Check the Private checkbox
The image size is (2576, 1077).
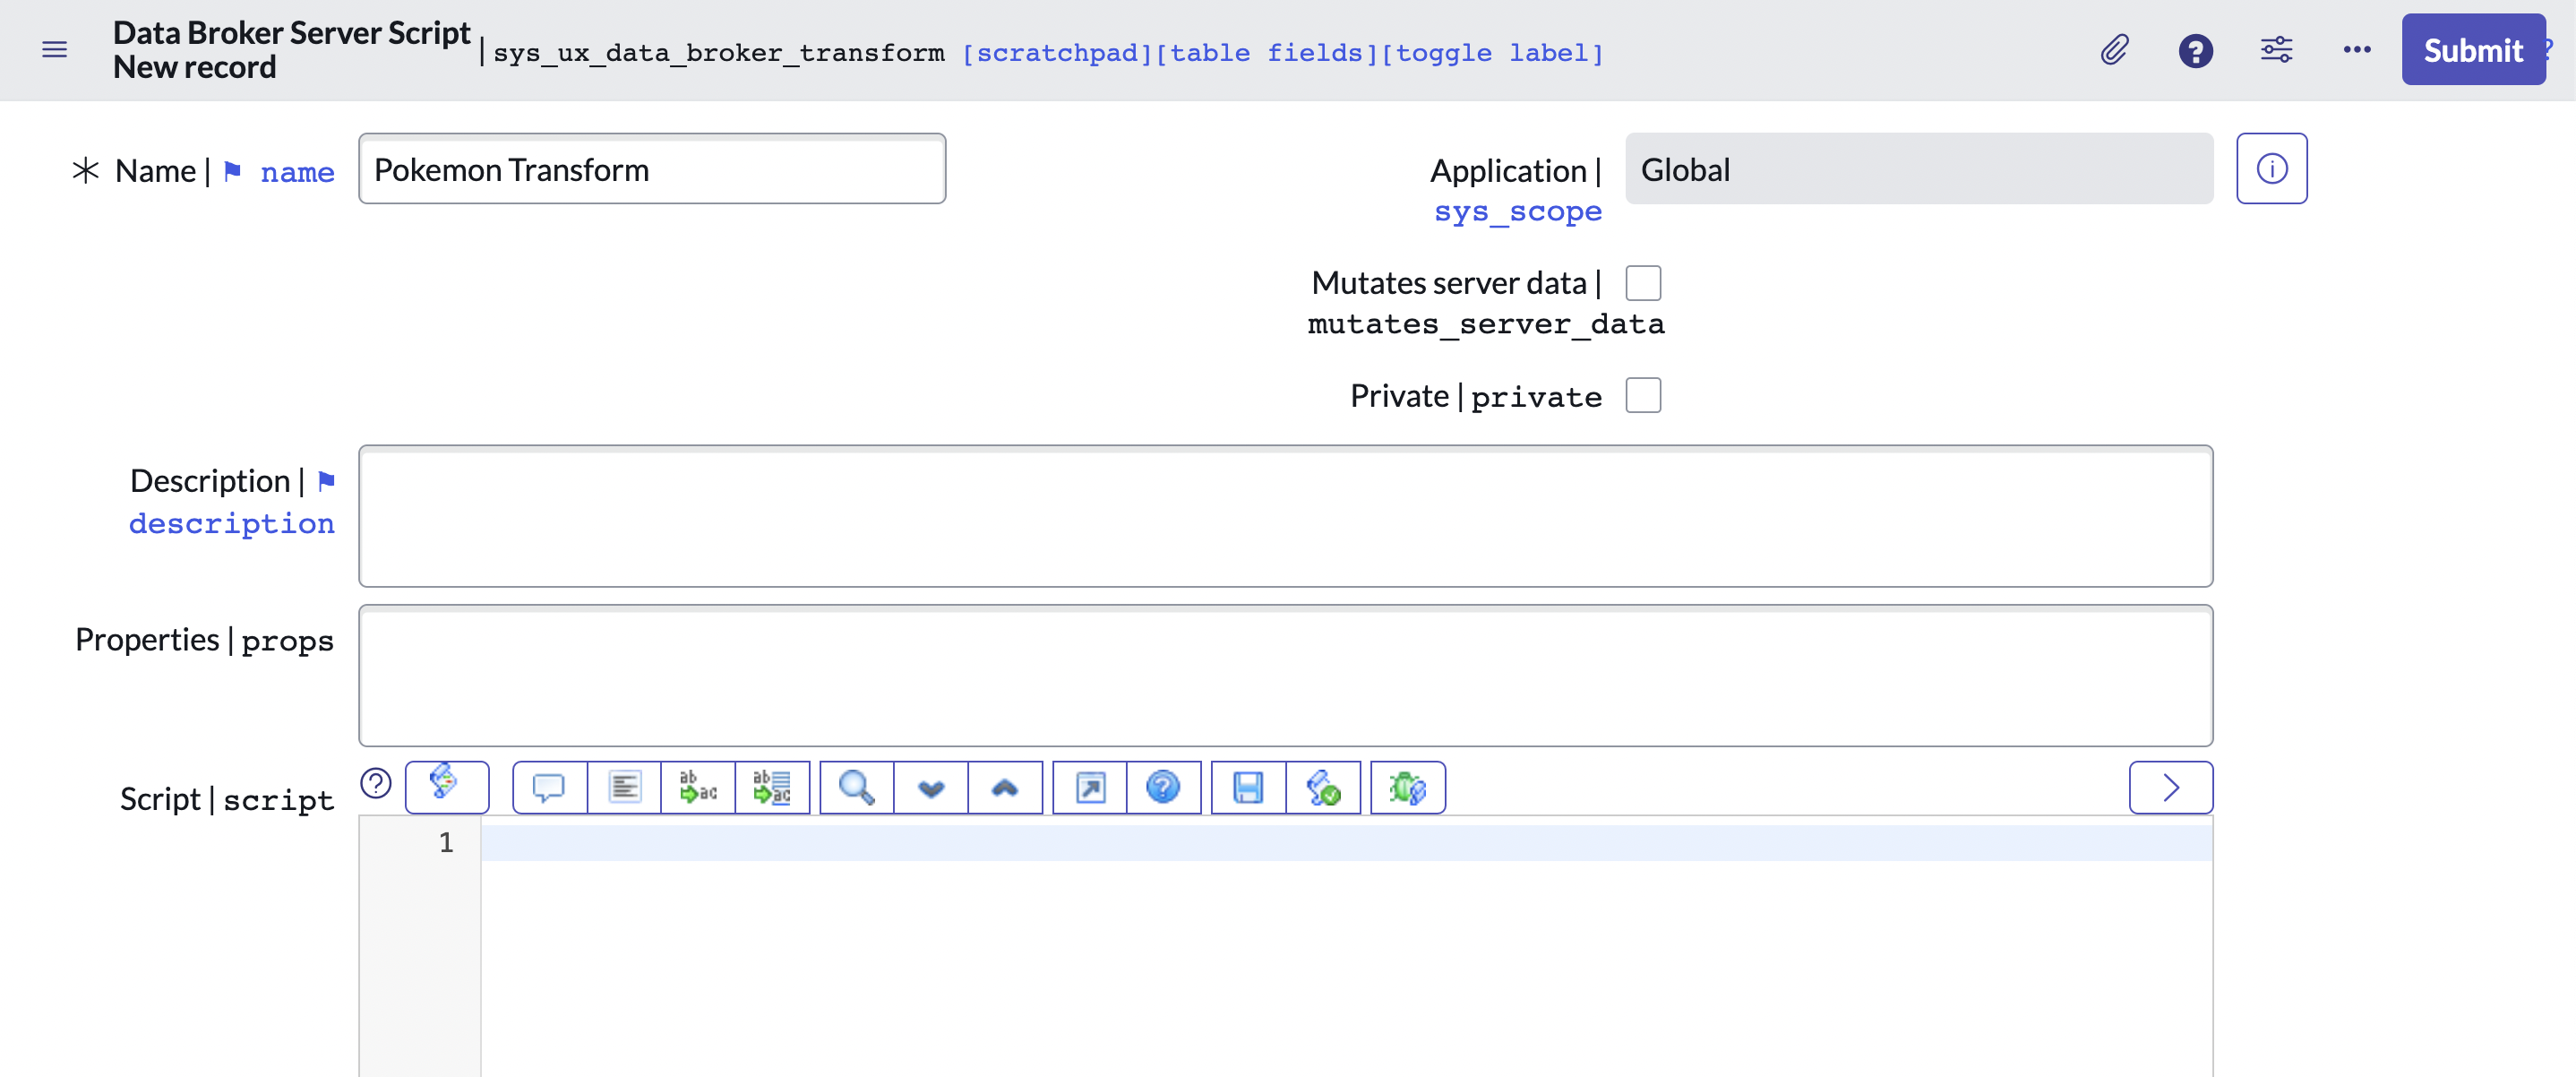pyautogui.click(x=1643, y=395)
